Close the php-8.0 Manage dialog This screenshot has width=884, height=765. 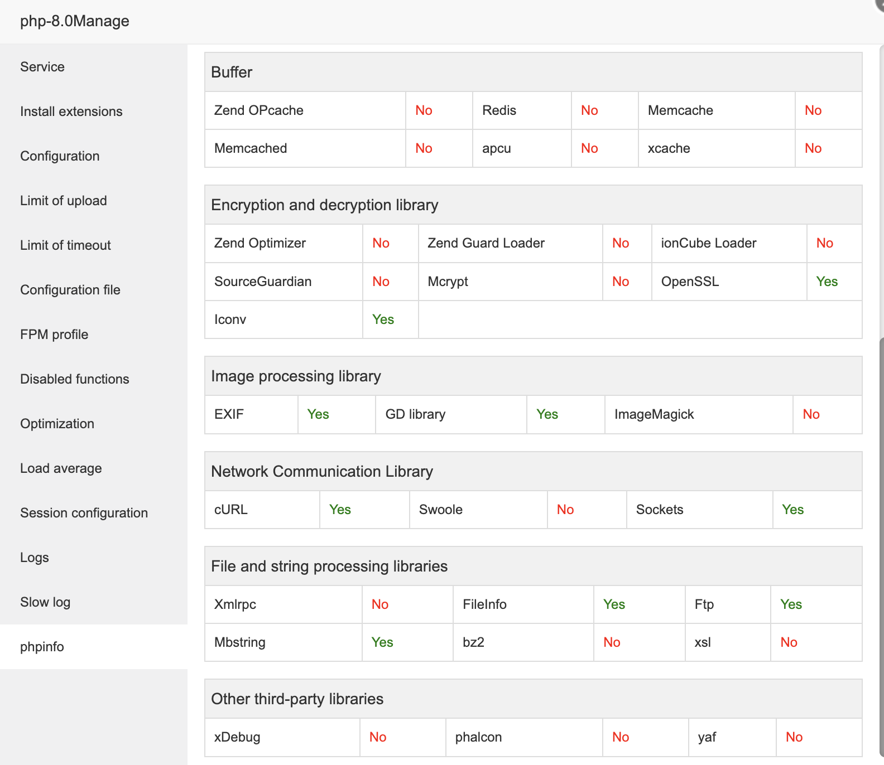[880, 3]
